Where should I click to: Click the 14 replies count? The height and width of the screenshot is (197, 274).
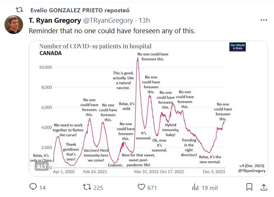pyautogui.click(x=42, y=188)
